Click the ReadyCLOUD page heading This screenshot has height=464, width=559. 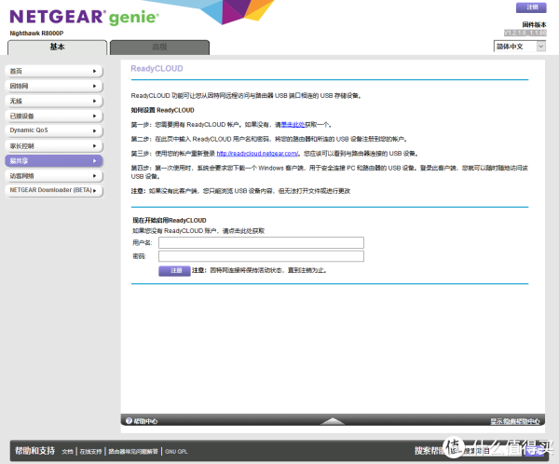157,68
